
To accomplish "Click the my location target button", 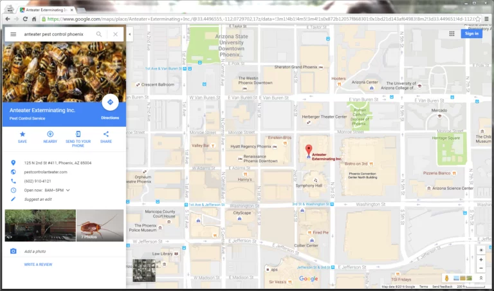I will (480, 250).
